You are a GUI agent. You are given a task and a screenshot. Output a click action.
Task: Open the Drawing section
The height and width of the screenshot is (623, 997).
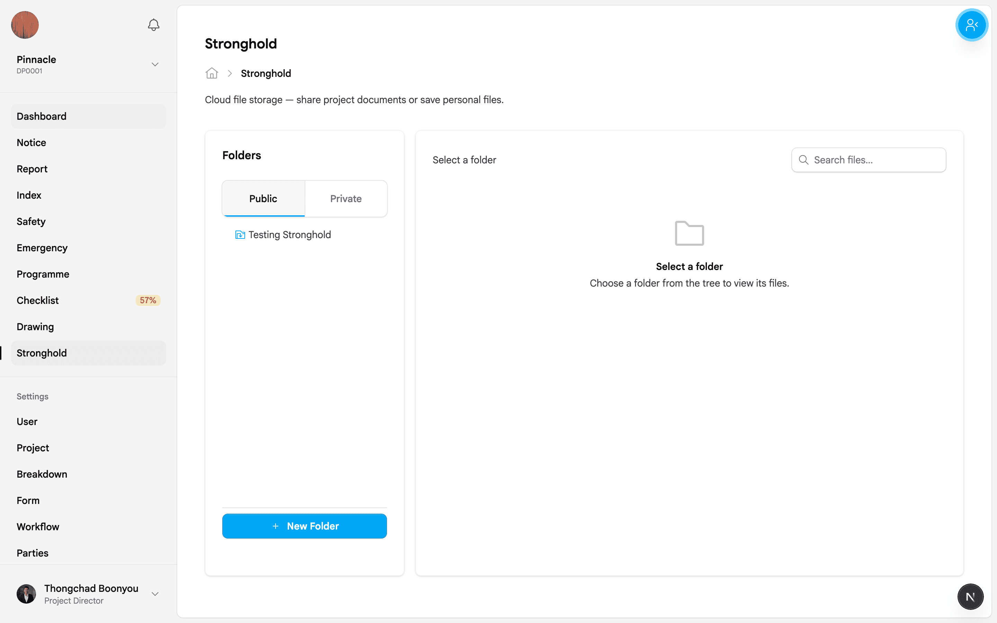coord(35,327)
